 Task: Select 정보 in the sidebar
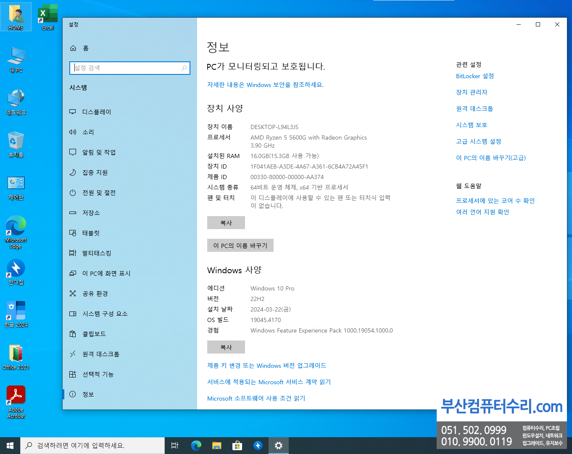click(x=130, y=394)
